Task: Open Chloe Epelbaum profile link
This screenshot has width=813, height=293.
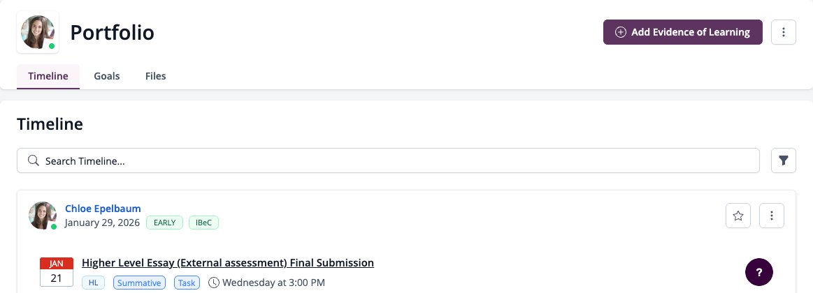Action: coord(103,209)
